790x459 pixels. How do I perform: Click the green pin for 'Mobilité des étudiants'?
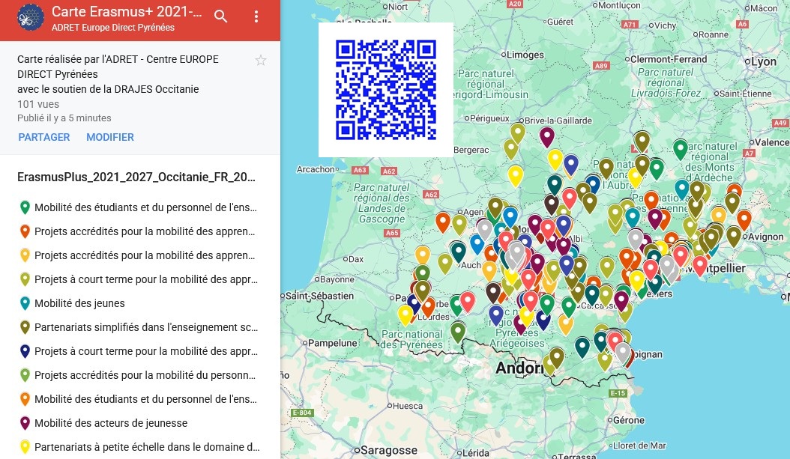(25, 207)
